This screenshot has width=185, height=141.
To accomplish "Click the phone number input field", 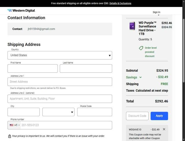I will tap(66, 125).
